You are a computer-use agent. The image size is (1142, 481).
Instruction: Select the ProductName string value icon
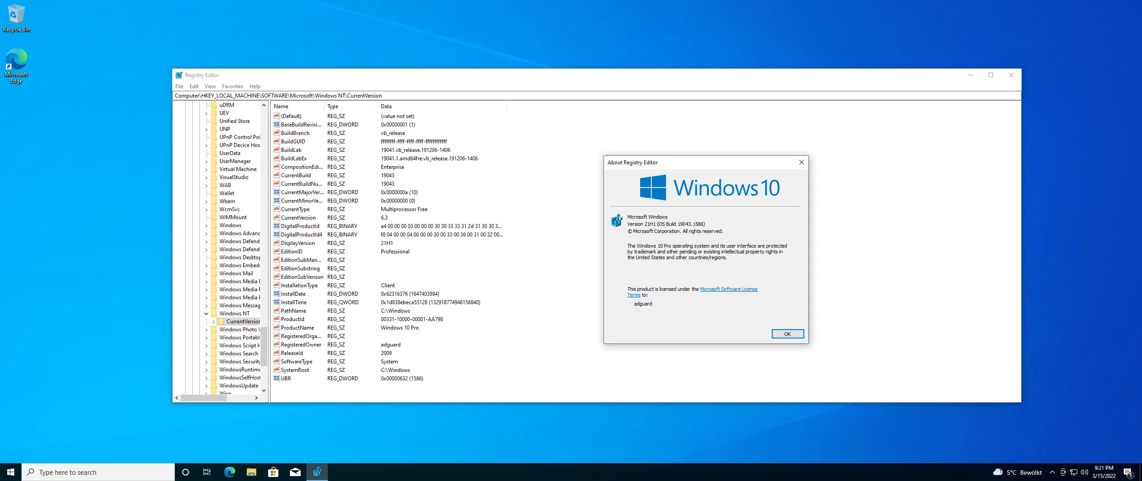click(x=277, y=327)
